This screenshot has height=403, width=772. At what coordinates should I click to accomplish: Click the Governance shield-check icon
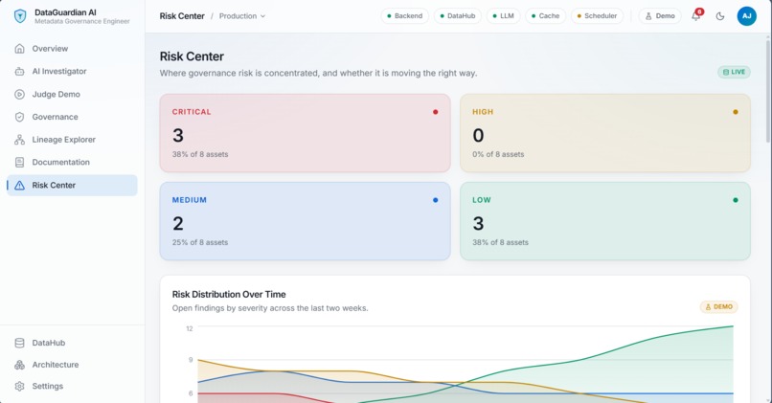click(20, 117)
